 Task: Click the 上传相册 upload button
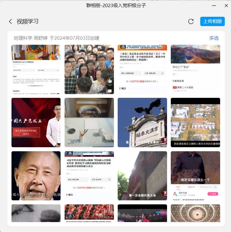[x=212, y=21]
